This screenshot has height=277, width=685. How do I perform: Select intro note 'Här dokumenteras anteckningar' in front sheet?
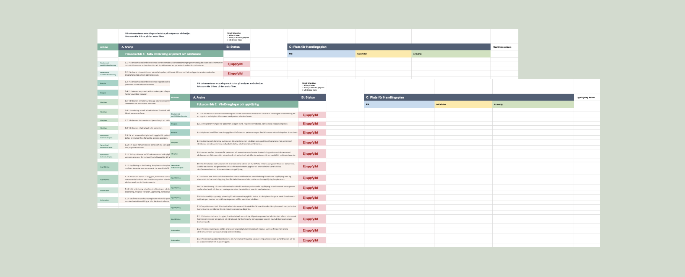tap(230, 85)
